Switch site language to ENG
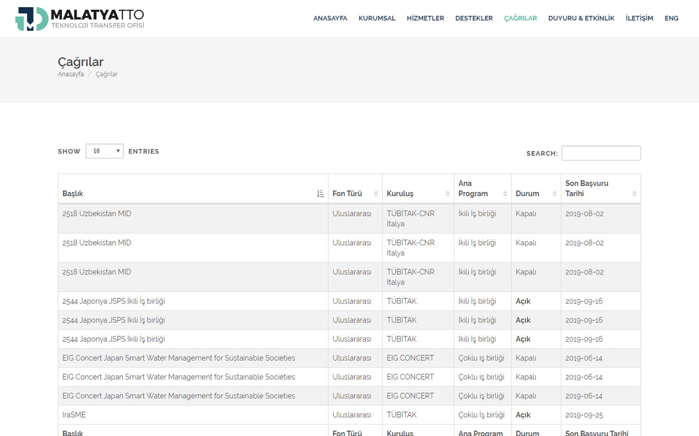This screenshot has width=699, height=436. coord(671,18)
